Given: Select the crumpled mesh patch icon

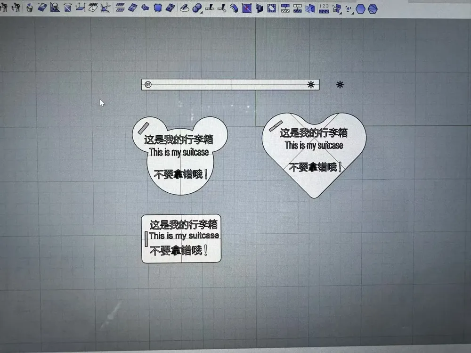Looking at the screenshot, I should 145,8.
